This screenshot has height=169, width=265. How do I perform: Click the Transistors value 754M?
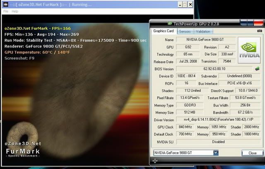click(227, 62)
